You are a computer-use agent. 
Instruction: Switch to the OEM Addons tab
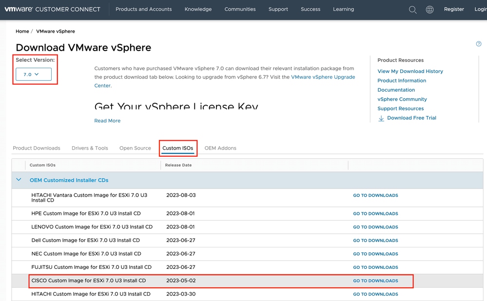(220, 148)
